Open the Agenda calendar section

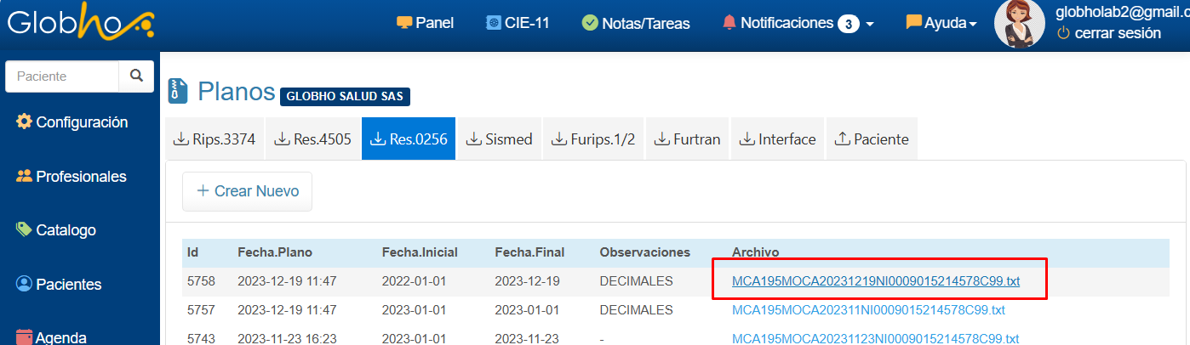pos(51,337)
